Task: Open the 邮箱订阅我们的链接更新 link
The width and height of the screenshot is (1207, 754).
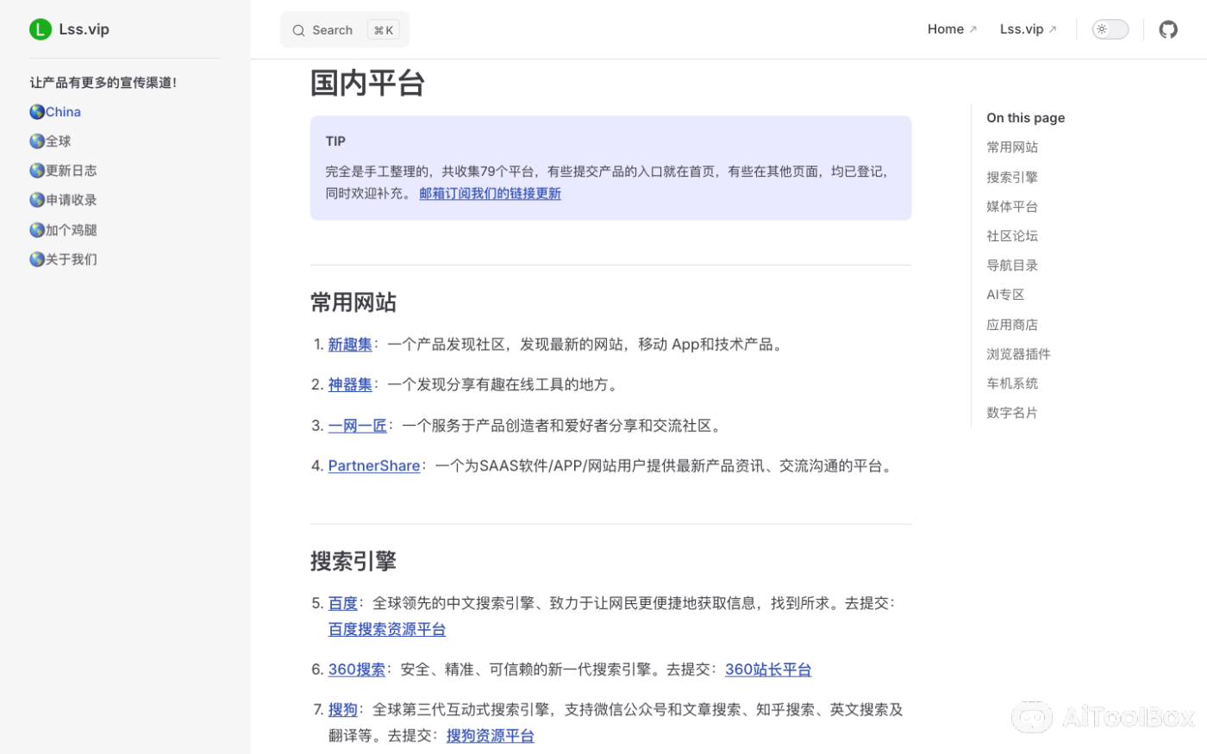Action: tap(490, 194)
